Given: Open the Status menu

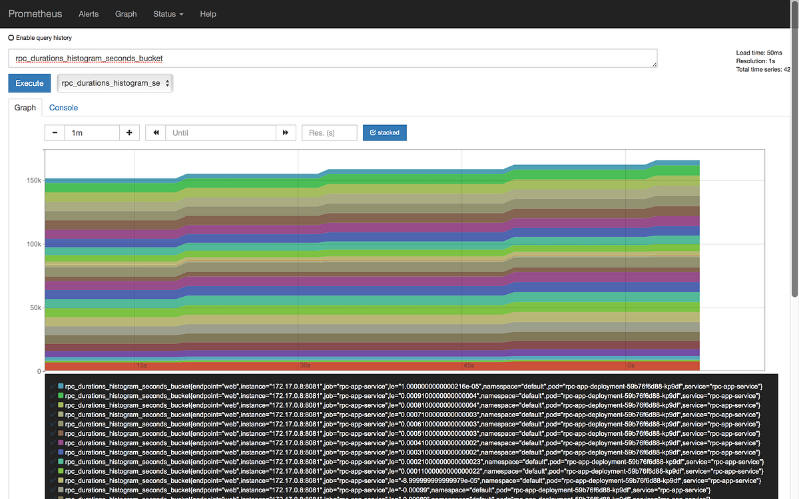Looking at the screenshot, I should pos(167,13).
